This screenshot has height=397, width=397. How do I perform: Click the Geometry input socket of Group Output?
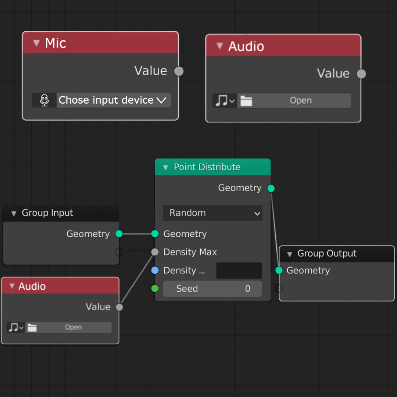tap(279, 270)
